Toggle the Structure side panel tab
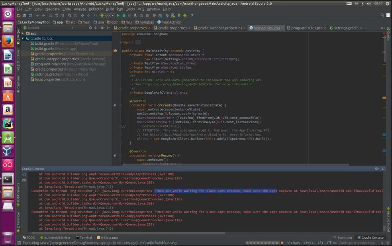Image resolution: width=392 pixels, height=246 pixels. [x=18, y=60]
